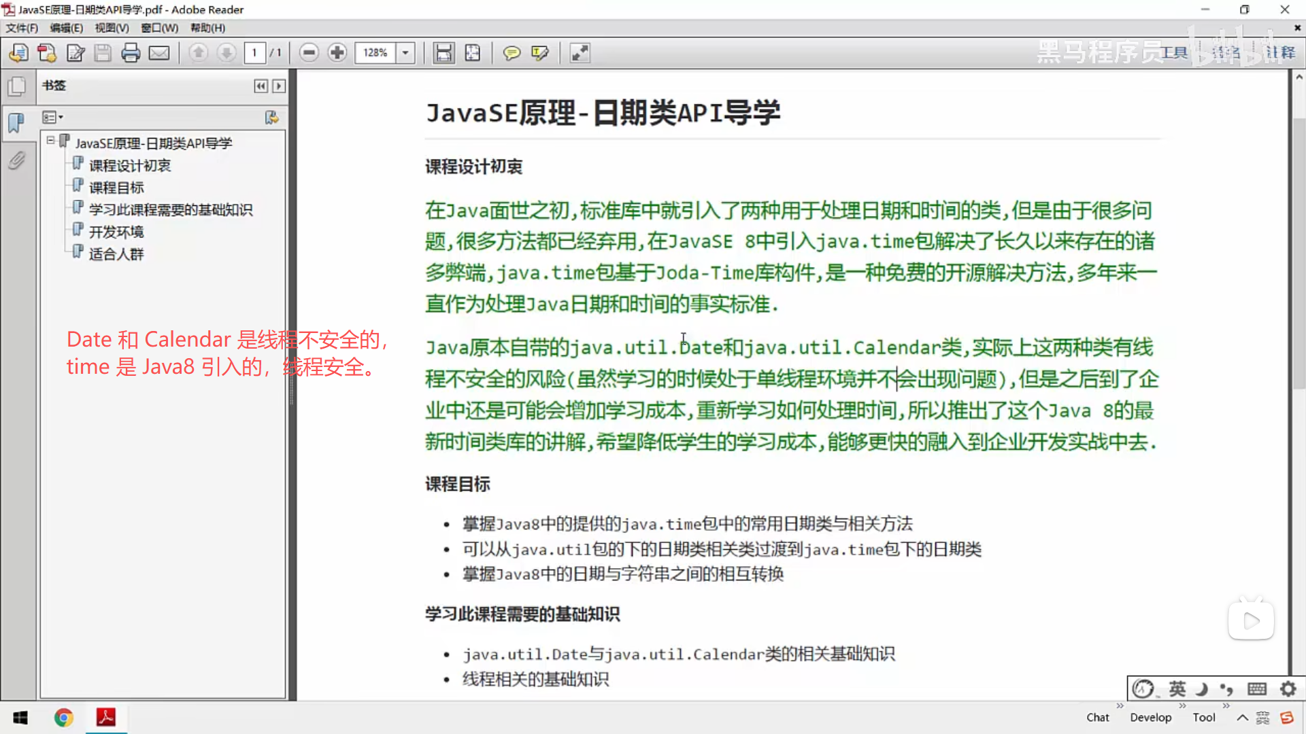Open the email attachment icon

point(159,53)
